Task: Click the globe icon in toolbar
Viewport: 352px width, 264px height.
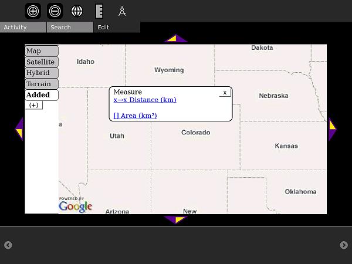Action: pos(77,11)
